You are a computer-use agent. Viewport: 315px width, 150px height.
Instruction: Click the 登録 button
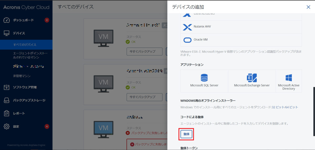(186, 134)
